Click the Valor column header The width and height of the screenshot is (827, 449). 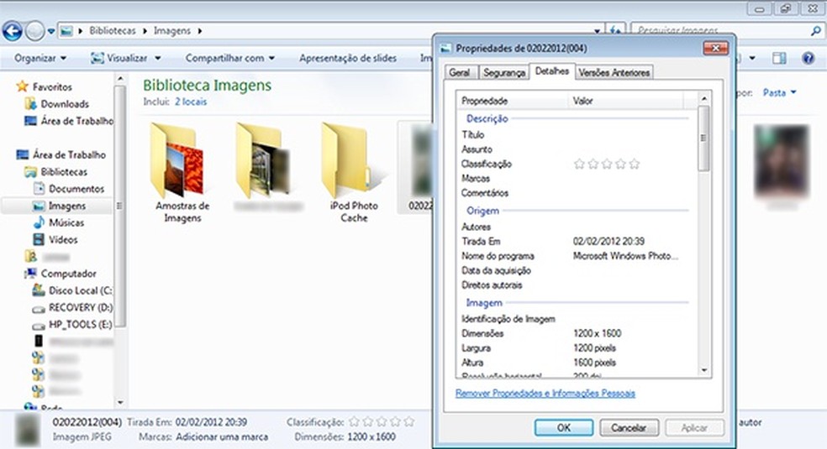pyautogui.click(x=625, y=101)
